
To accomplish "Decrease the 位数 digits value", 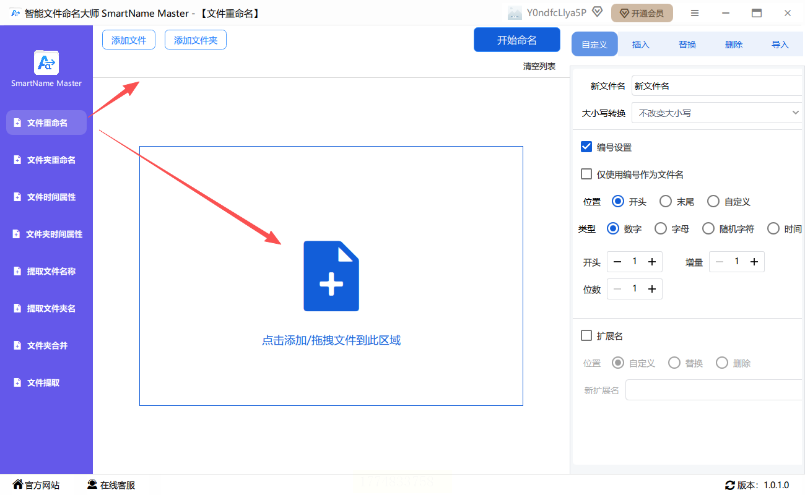I will pyautogui.click(x=617, y=289).
